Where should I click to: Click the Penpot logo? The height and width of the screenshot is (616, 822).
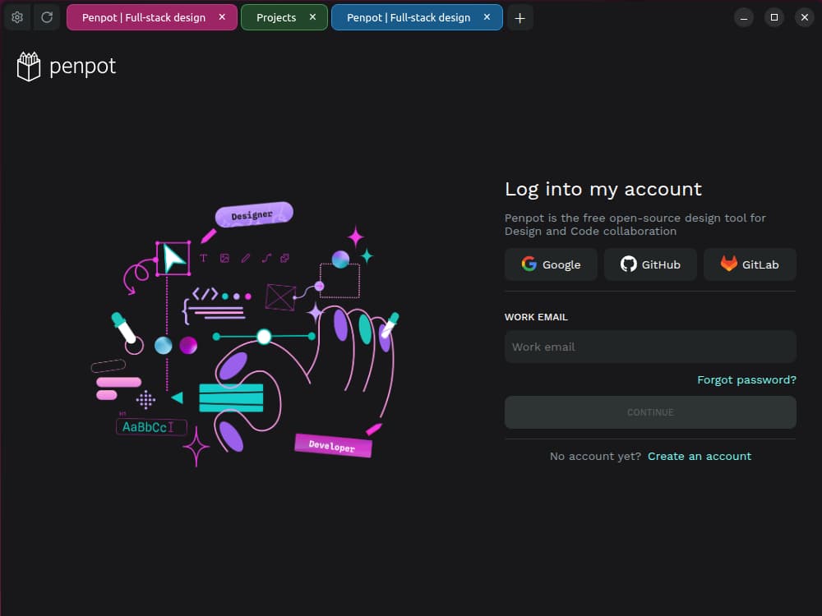click(x=66, y=67)
